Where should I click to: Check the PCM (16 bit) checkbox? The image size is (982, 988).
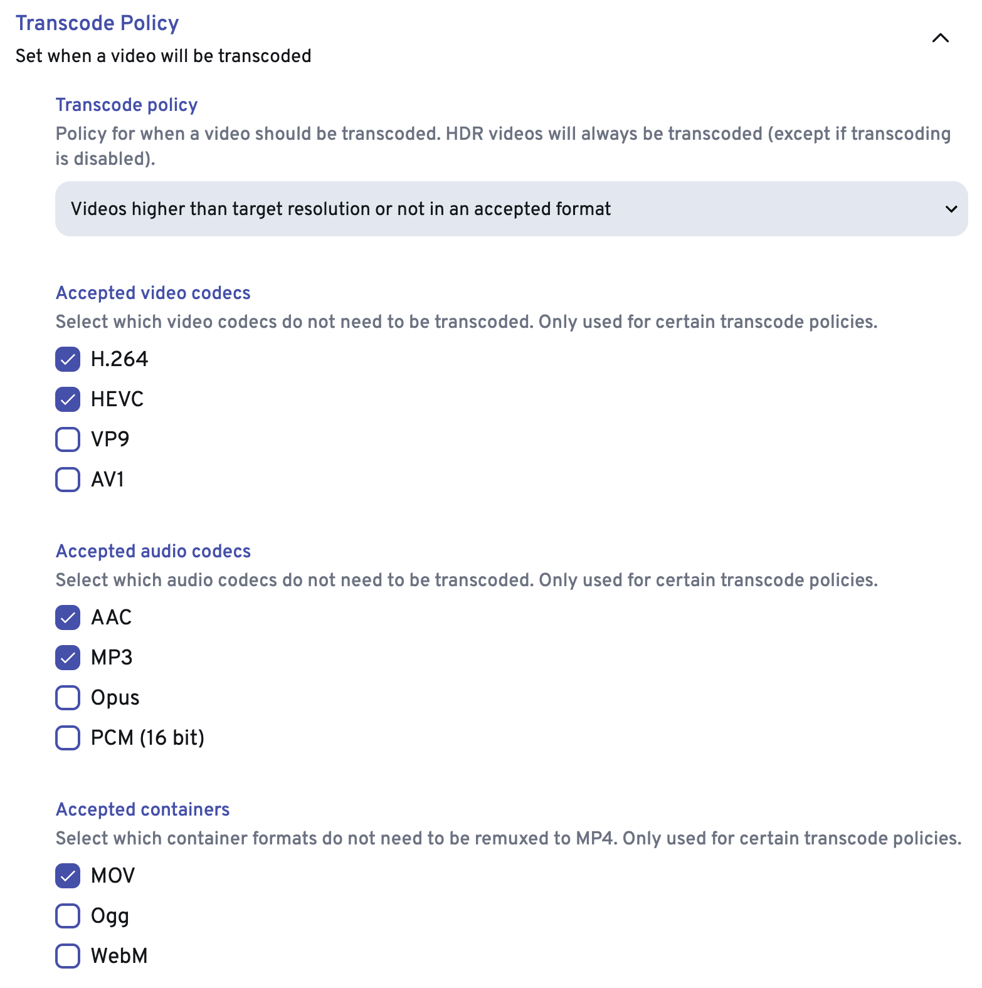[68, 738]
